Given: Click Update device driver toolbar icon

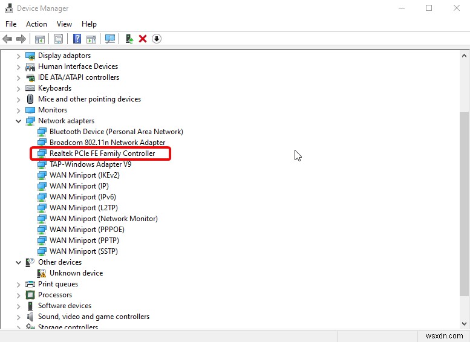Looking at the screenshot, I should pyautogui.click(x=129, y=39).
